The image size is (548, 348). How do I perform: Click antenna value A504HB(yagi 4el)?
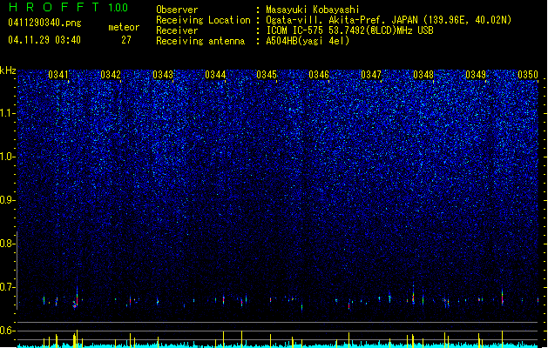click(308, 41)
